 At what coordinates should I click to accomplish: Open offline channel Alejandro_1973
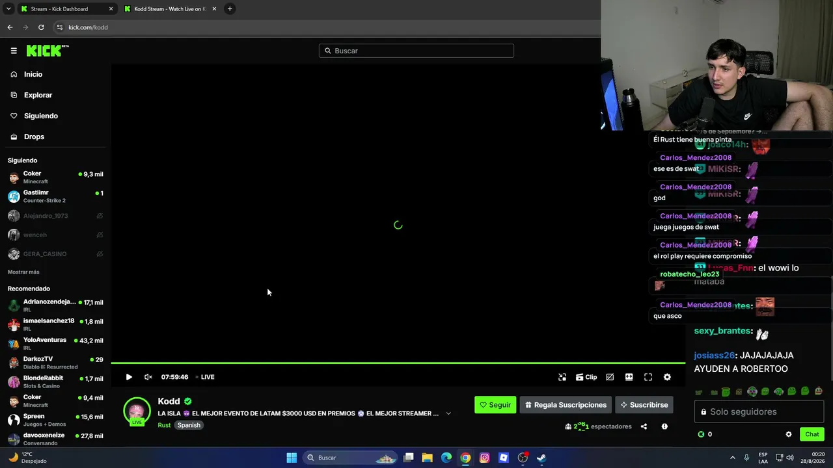click(x=55, y=216)
